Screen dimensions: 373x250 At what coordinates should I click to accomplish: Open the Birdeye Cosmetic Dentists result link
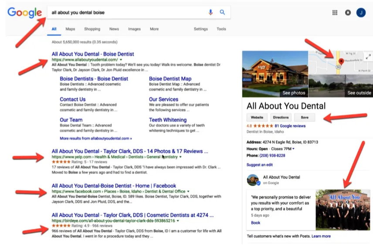click(132, 215)
